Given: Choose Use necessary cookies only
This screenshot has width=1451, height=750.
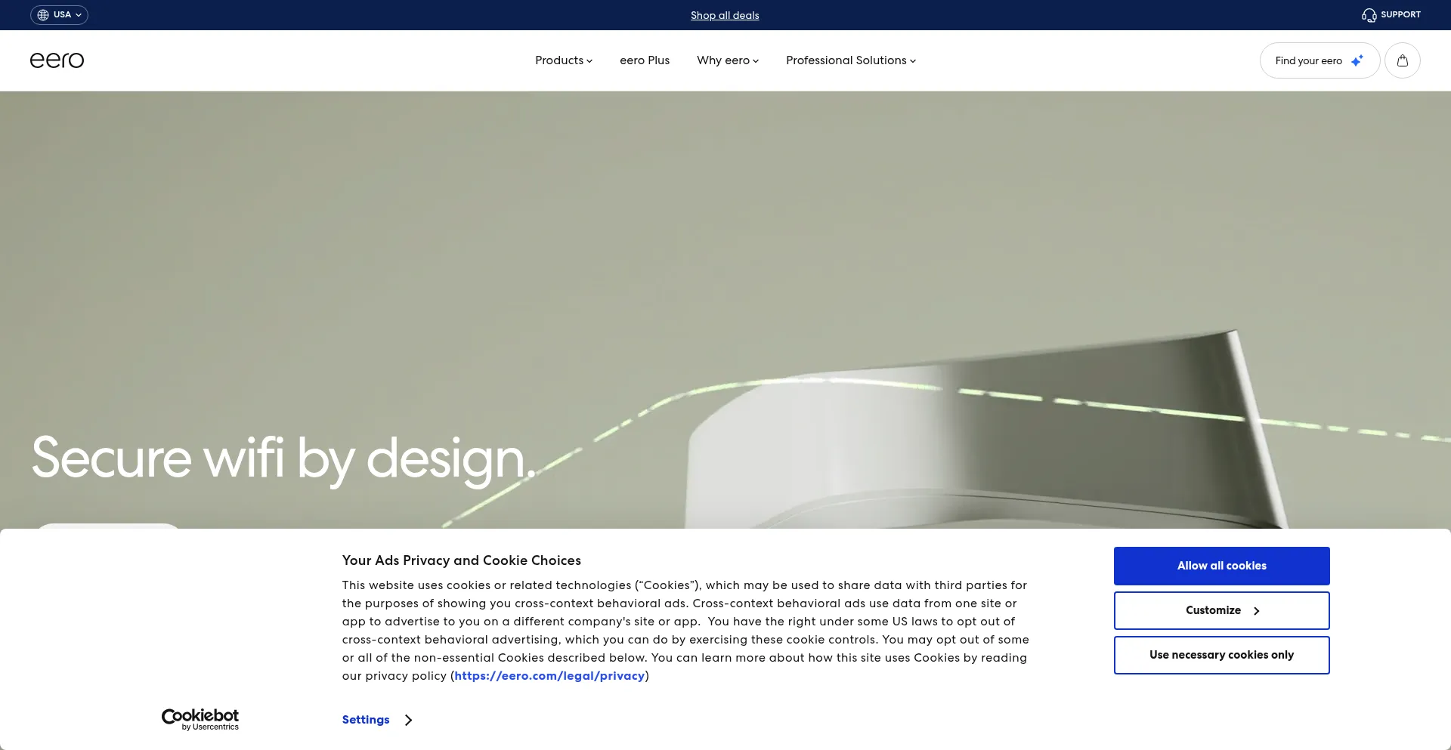Looking at the screenshot, I should [x=1221, y=655].
